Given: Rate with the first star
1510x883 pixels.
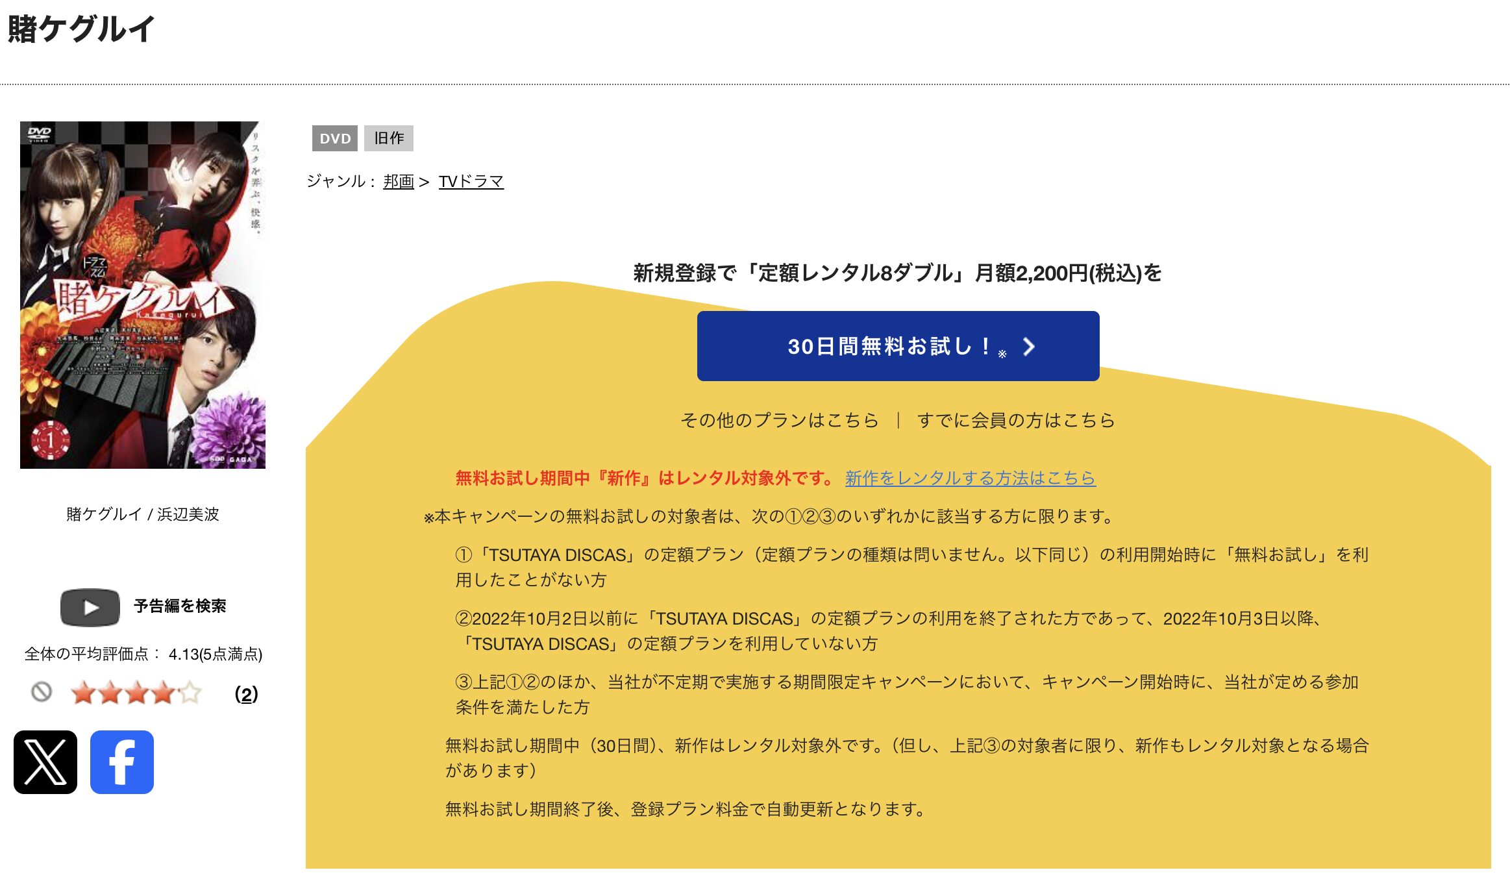Looking at the screenshot, I should pos(84,693).
